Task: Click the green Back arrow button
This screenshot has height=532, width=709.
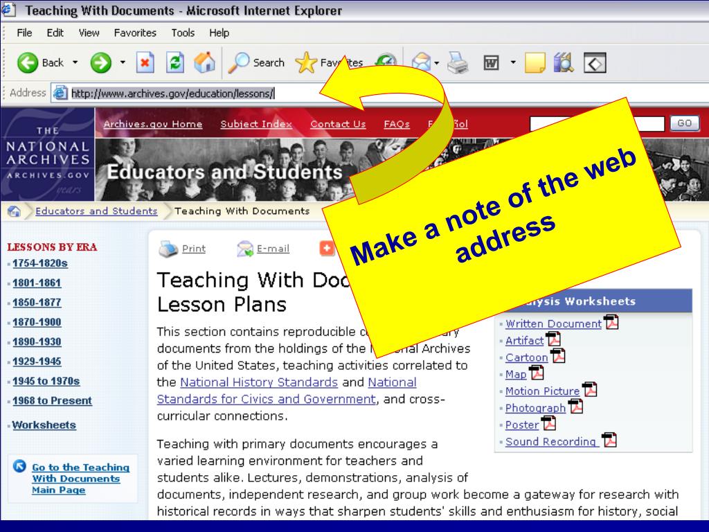Action: (x=28, y=62)
